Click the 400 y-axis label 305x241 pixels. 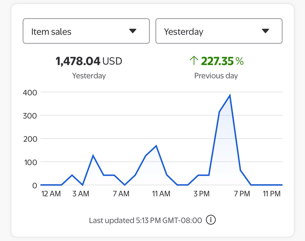30,92
